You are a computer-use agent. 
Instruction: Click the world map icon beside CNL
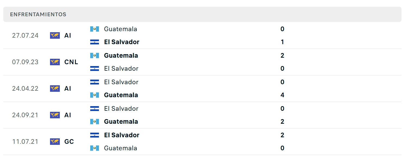click(55, 62)
